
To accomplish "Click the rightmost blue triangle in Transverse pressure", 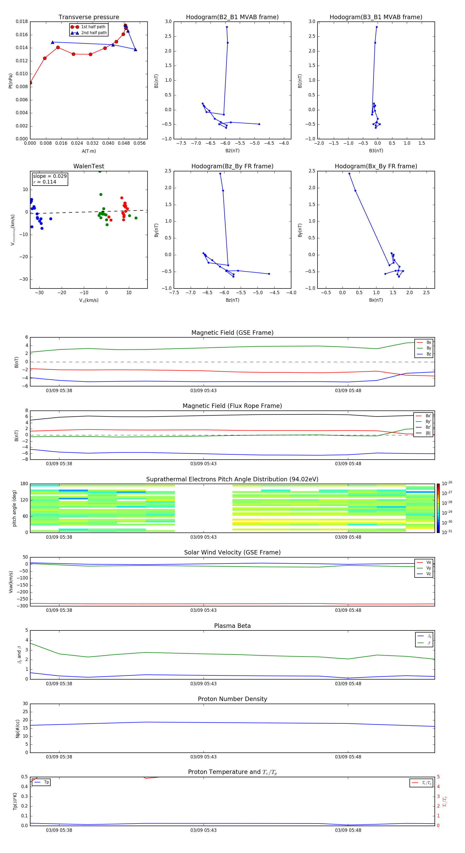I will coord(135,49).
